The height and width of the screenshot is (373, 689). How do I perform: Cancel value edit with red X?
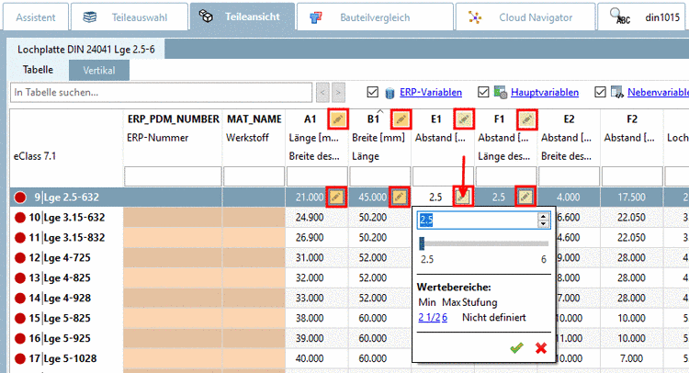[541, 348]
